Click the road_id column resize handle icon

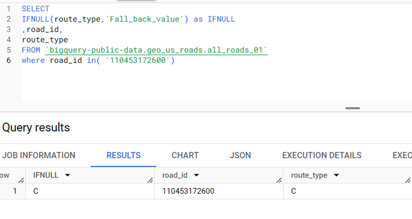click(x=279, y=181)
